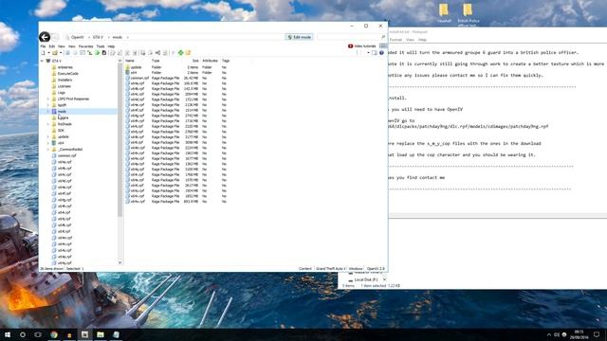607x341 pixels.
Task: Click the black clipboard toolbar icon in OpenIV
Action: click(x=104, y=53)
